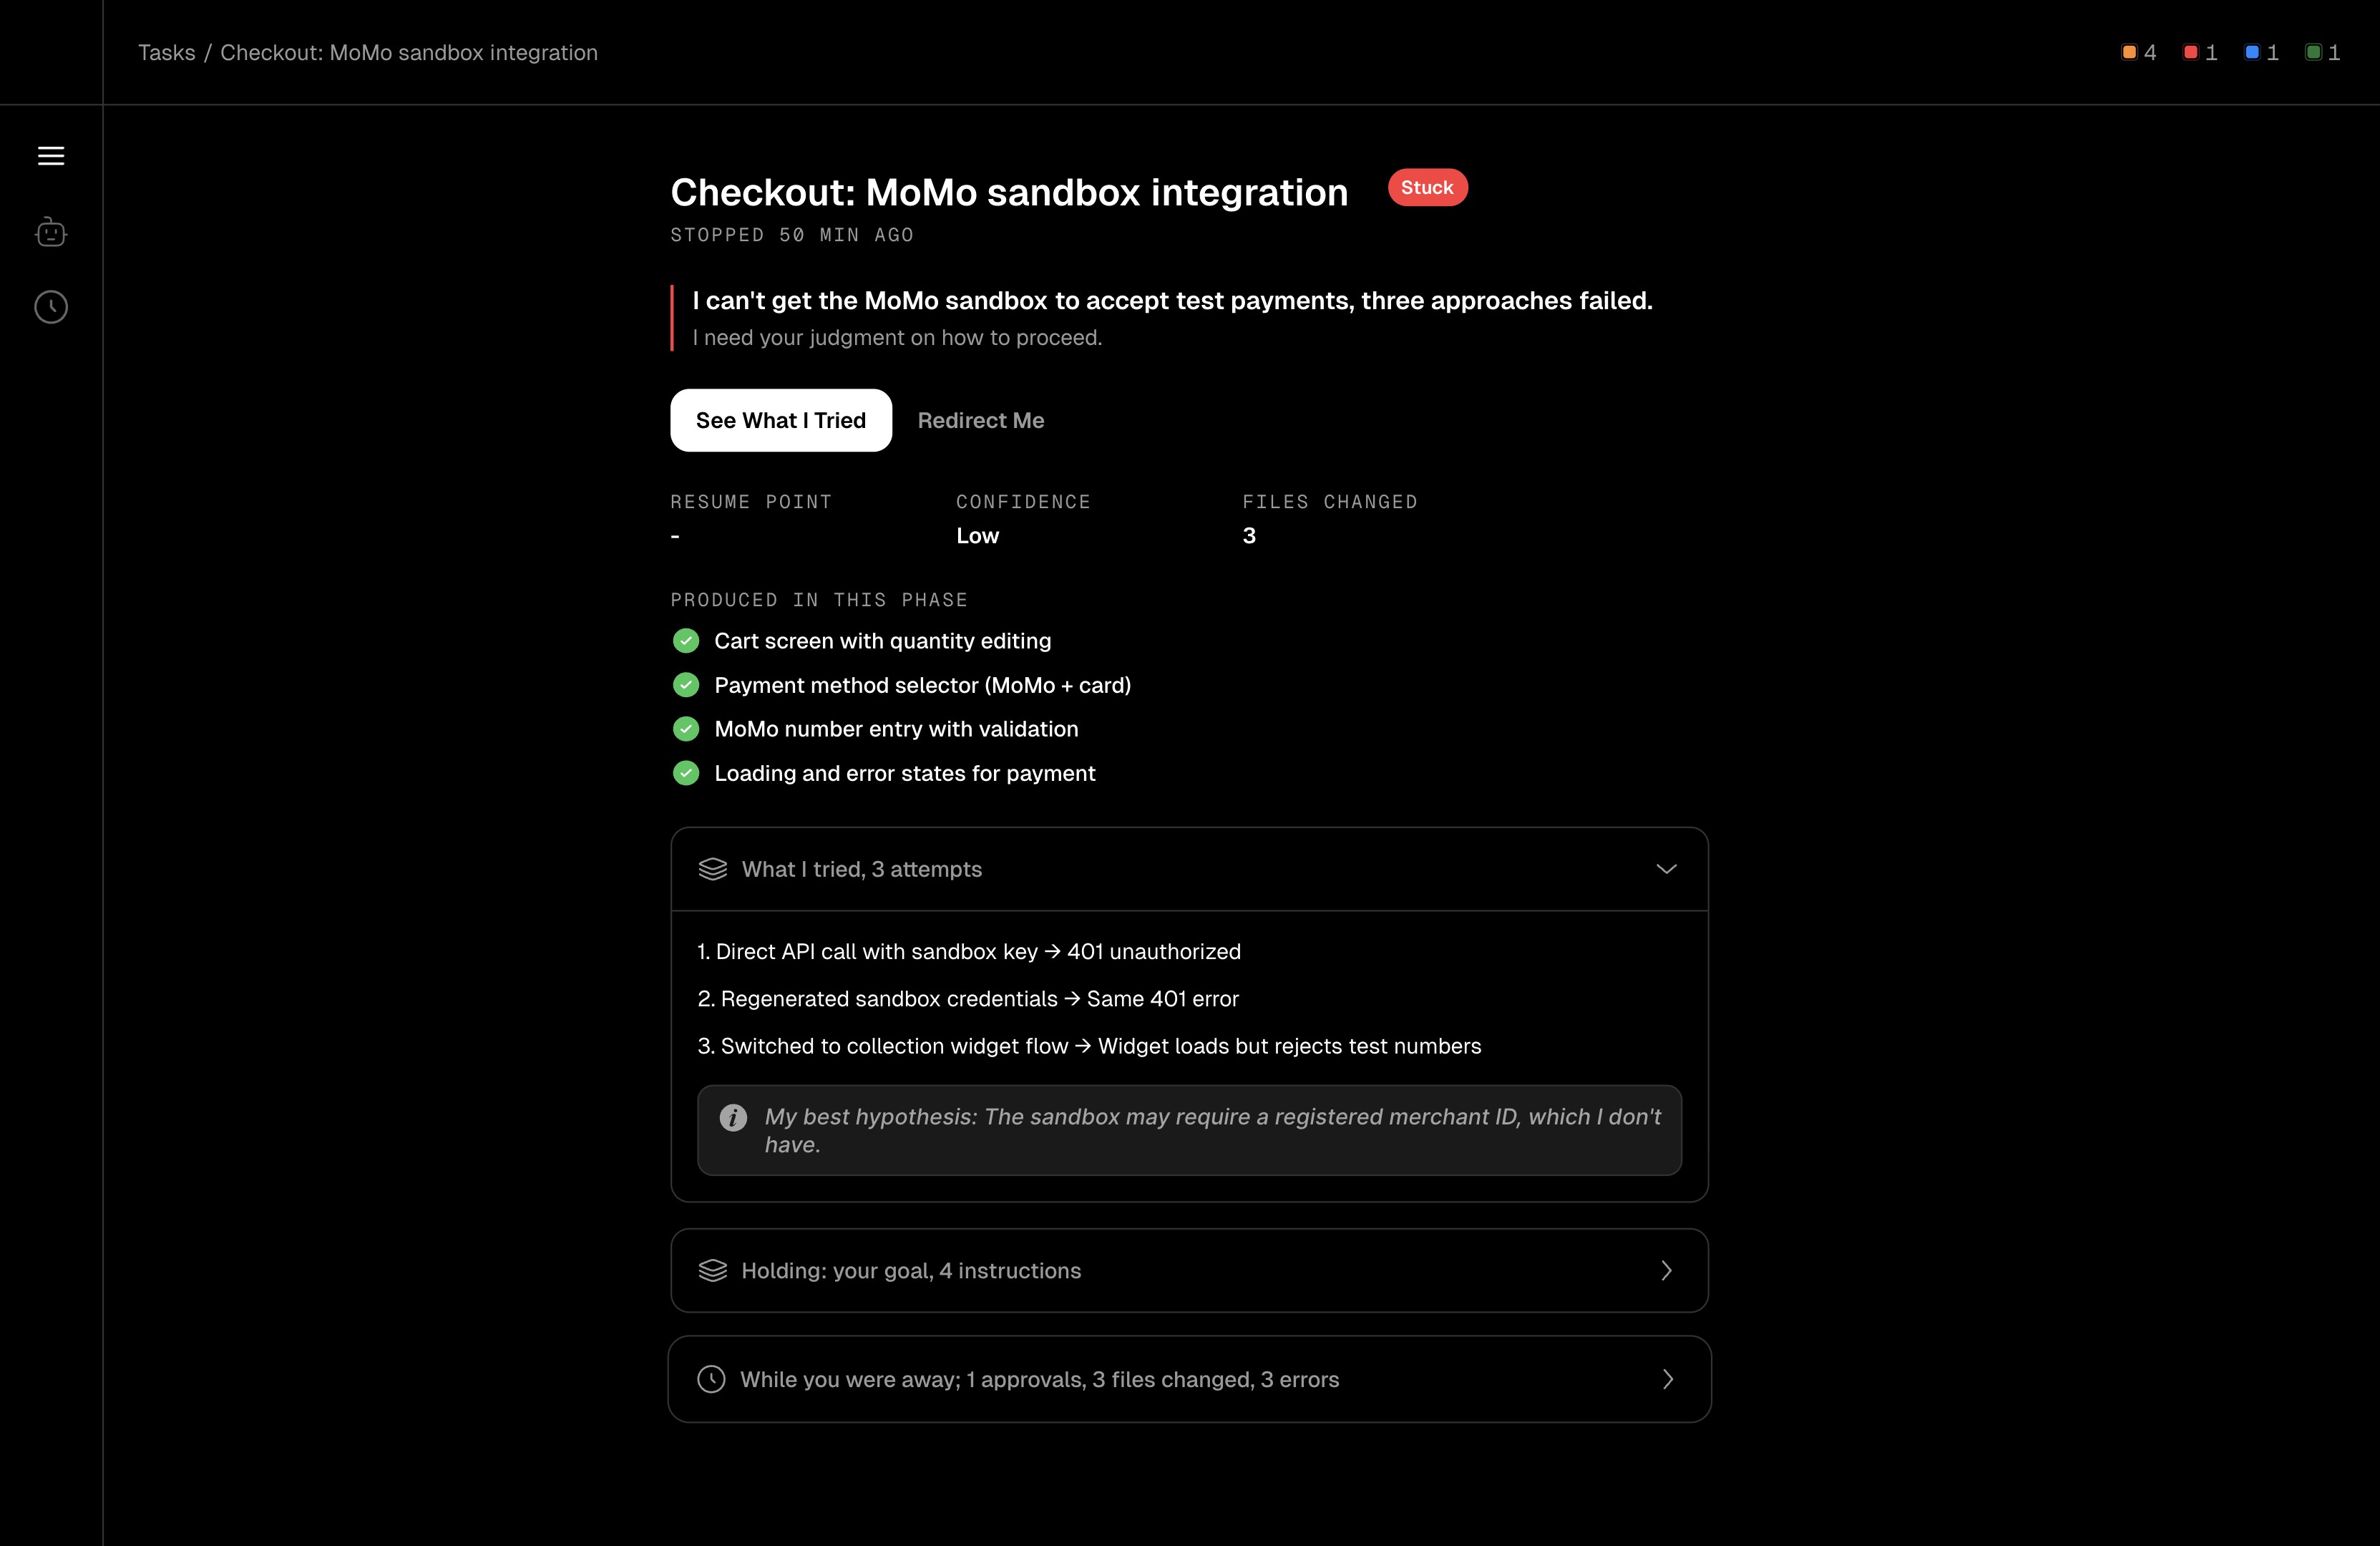Go to Tasks in the breadcrumb
This screenshot has height=1546, width=2380.
point(167,53)
